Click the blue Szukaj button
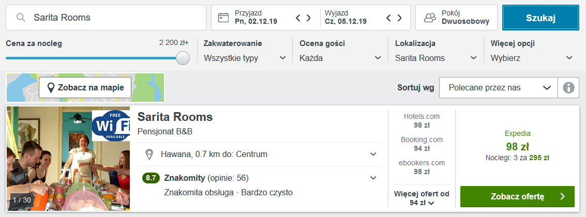Screen dimensions: 586x217 click(x=540, y=18)
